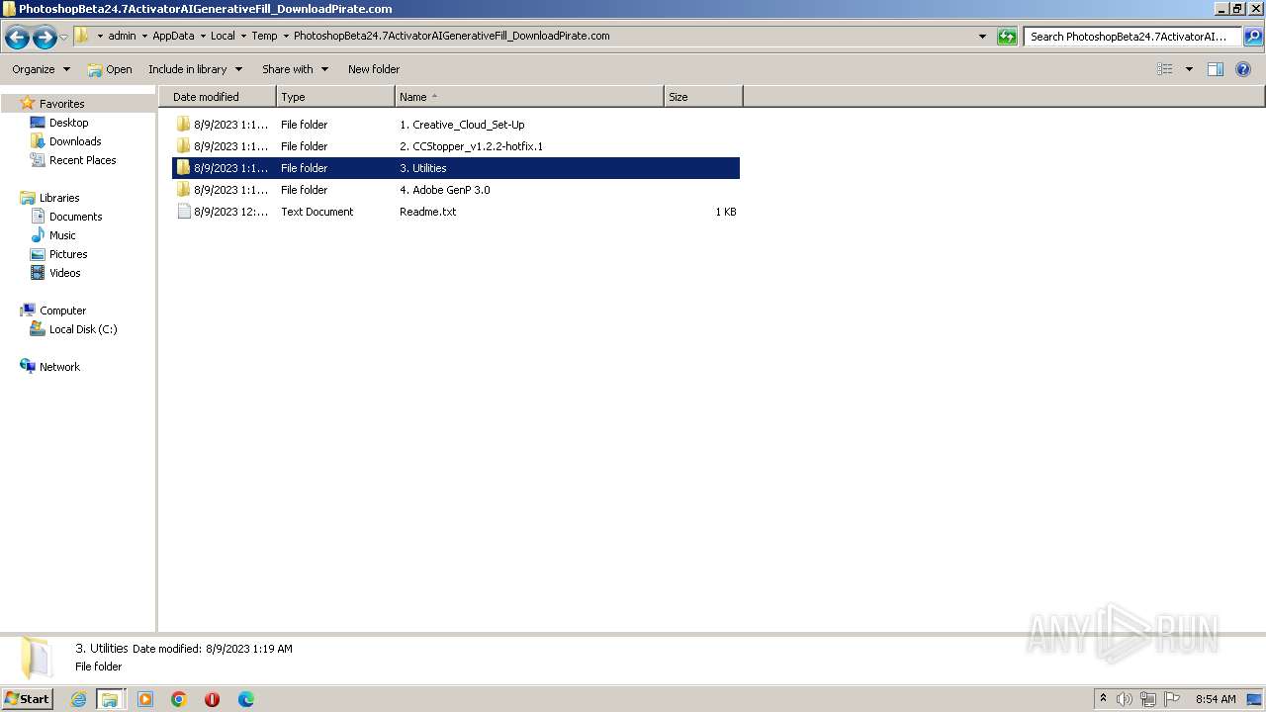Select the 3. Utilities folder
Image resolution: width=1266 pixels, height=712 pixels.
[456, 168]
